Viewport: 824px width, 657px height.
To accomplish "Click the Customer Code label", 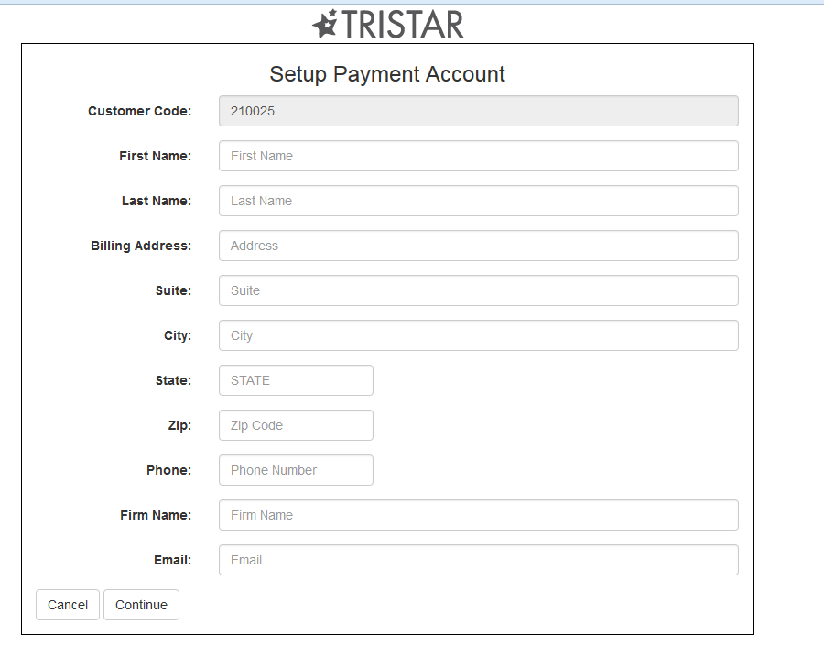I will [x=140, y=111].
